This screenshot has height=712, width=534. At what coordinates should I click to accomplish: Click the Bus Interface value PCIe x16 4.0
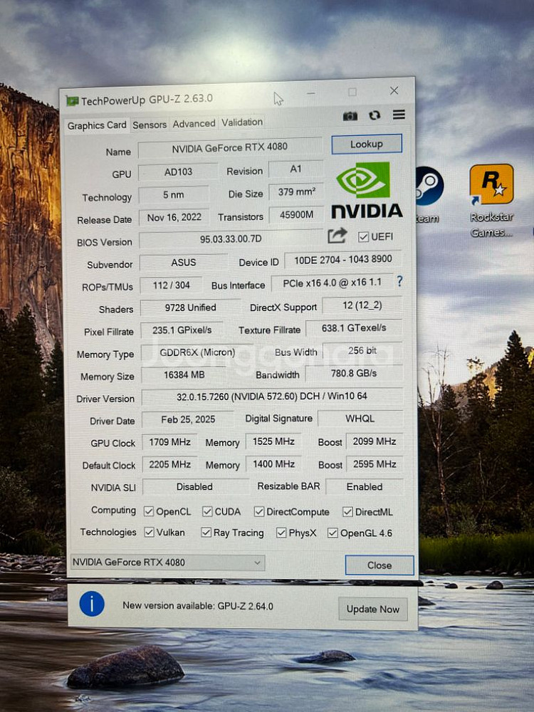pyautogui.click(x=332, y=283)
